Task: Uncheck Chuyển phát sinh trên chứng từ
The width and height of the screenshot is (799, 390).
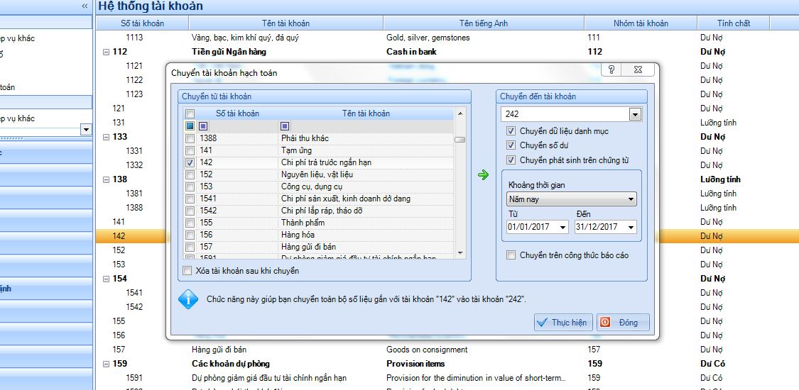Action: pos(511,160)
